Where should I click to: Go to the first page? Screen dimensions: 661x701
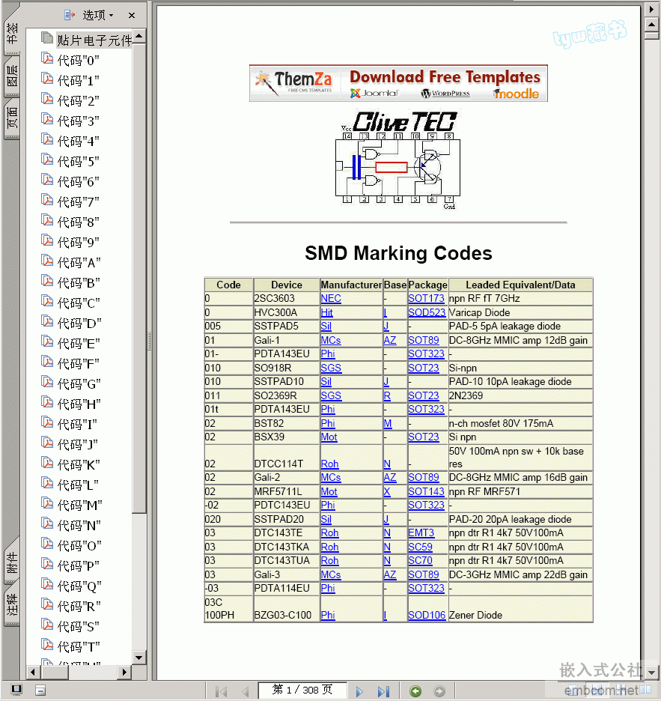pos(222,691)
